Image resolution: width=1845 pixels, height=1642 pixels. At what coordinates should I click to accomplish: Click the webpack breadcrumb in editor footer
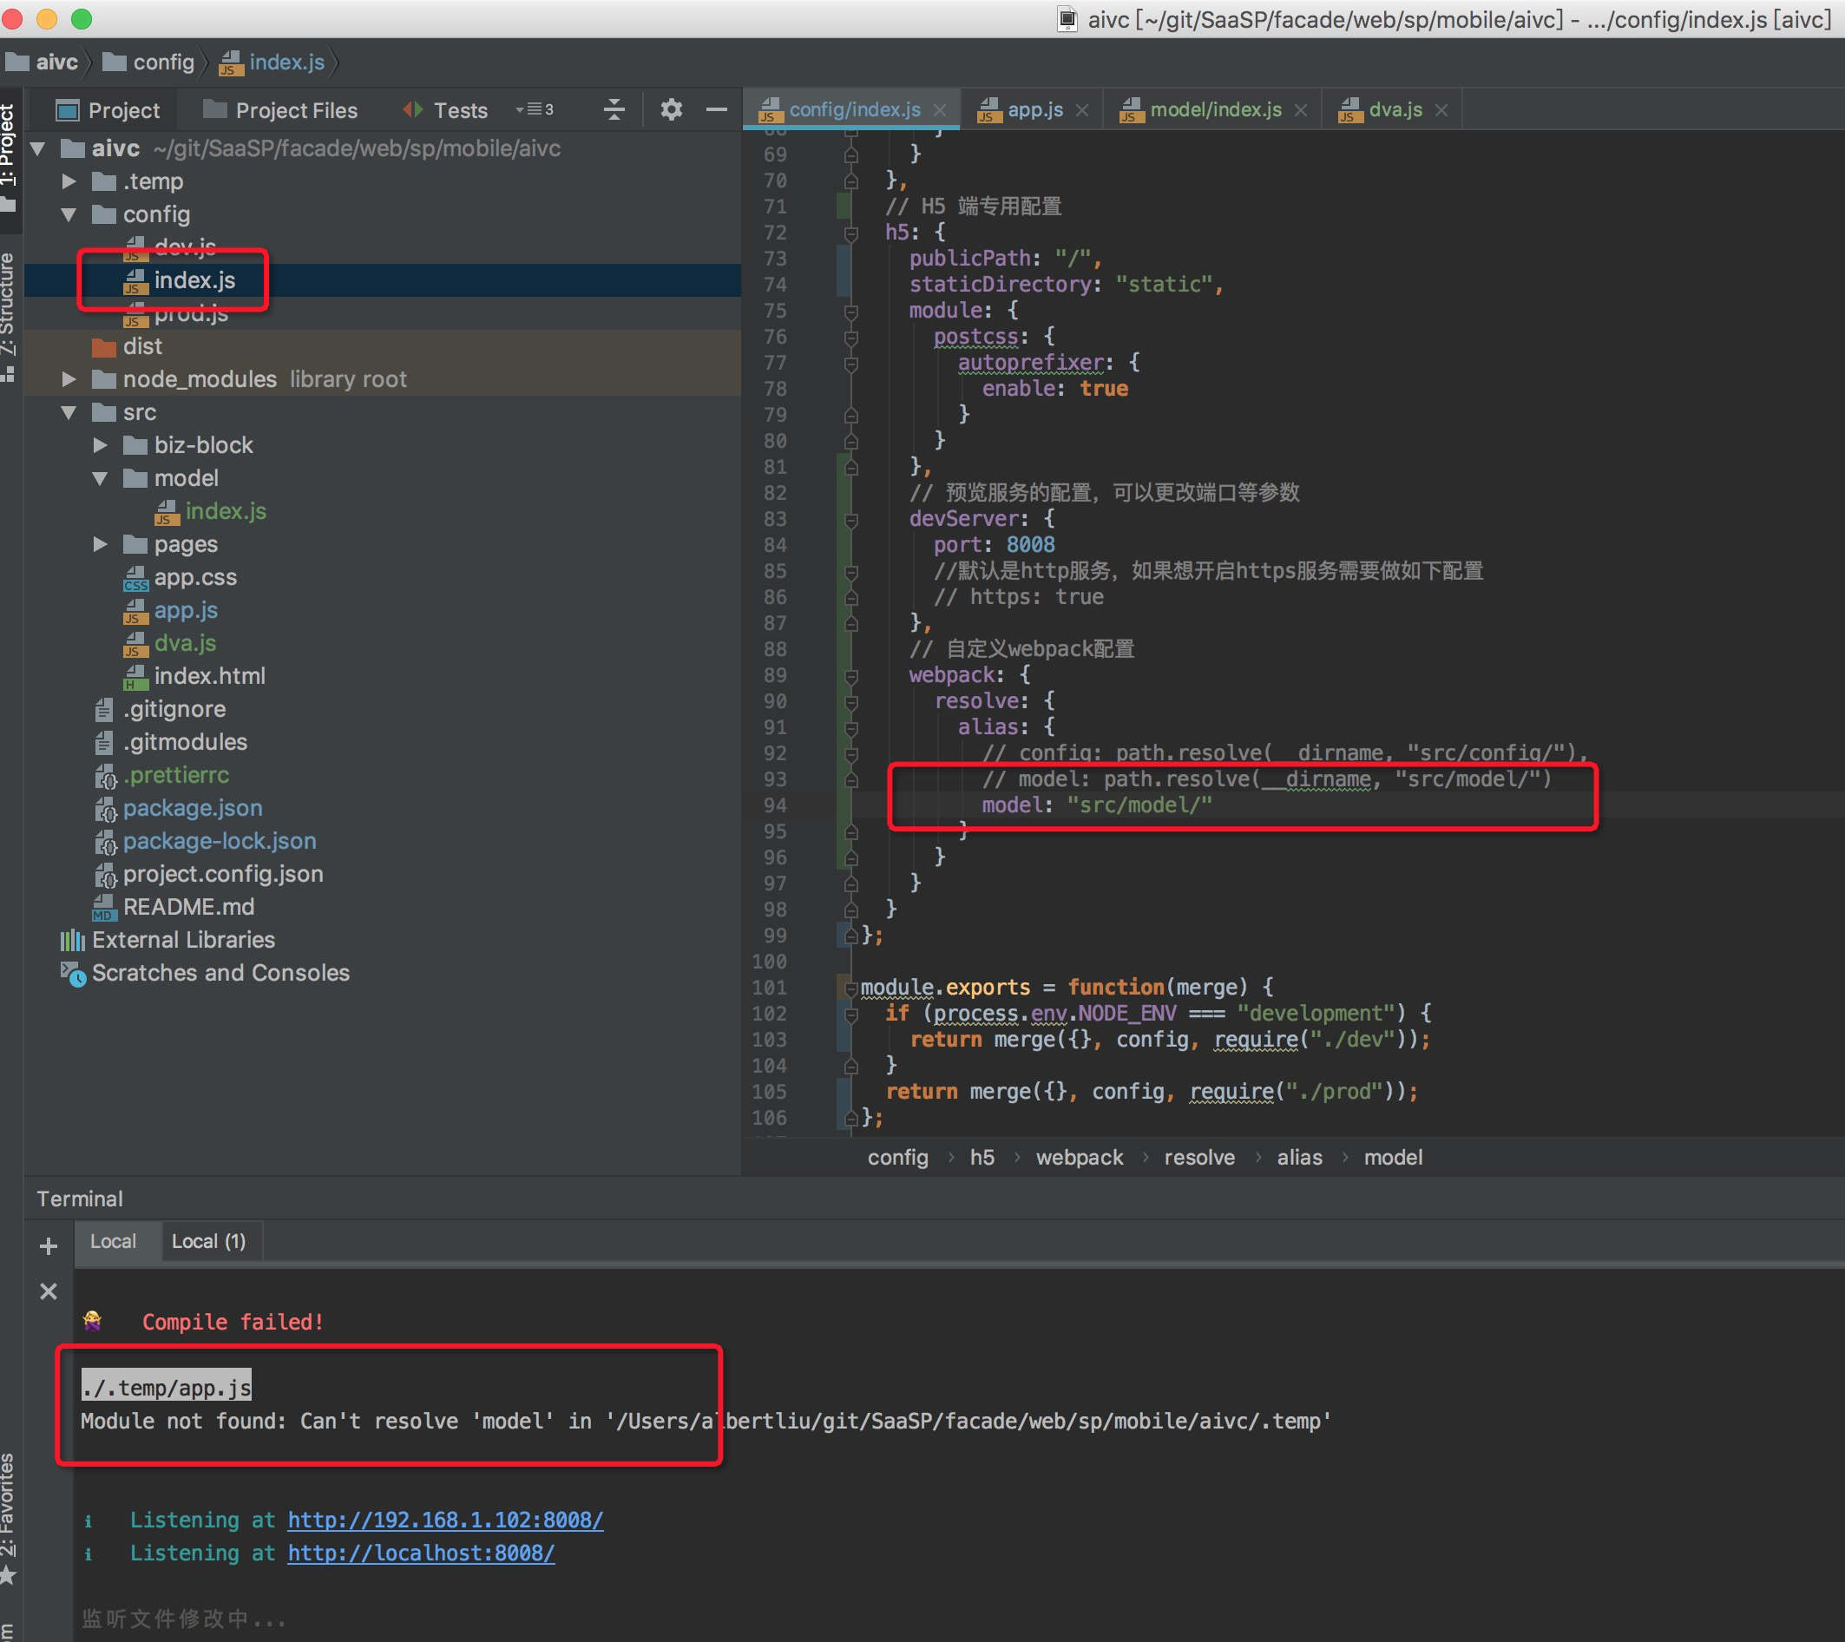pos(1079,1157)
